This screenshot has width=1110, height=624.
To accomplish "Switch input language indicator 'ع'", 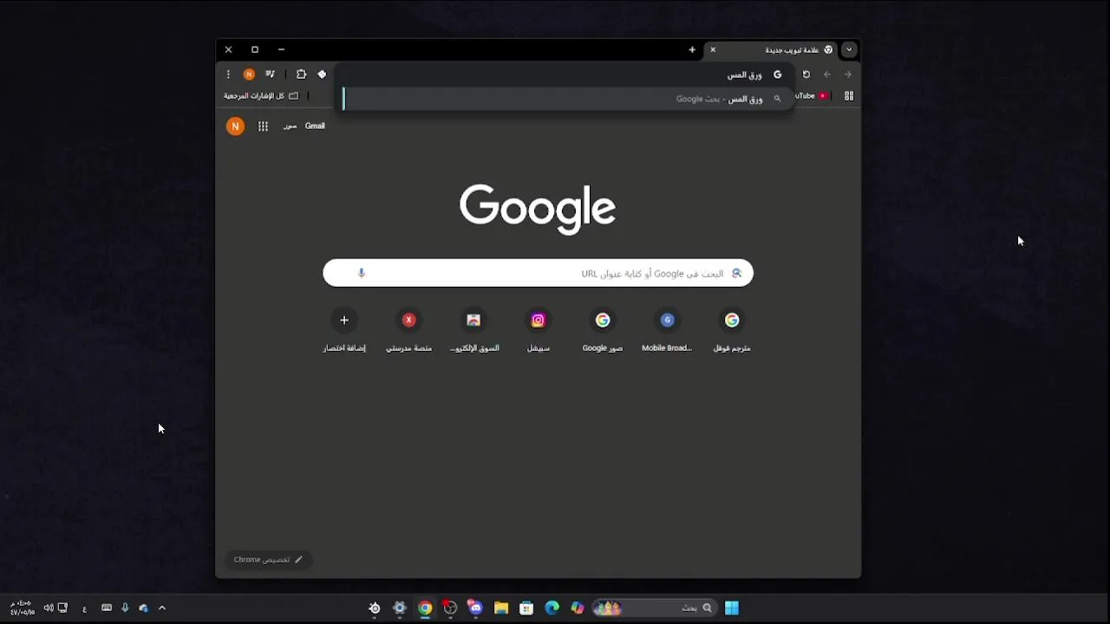I will point(84,608).
